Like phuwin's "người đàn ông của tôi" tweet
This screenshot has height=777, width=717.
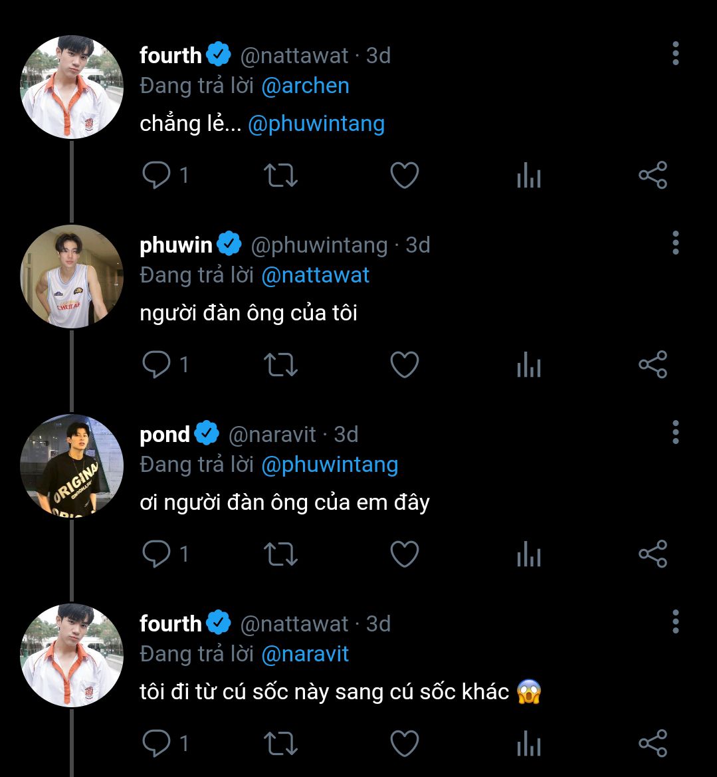point(404,365)
